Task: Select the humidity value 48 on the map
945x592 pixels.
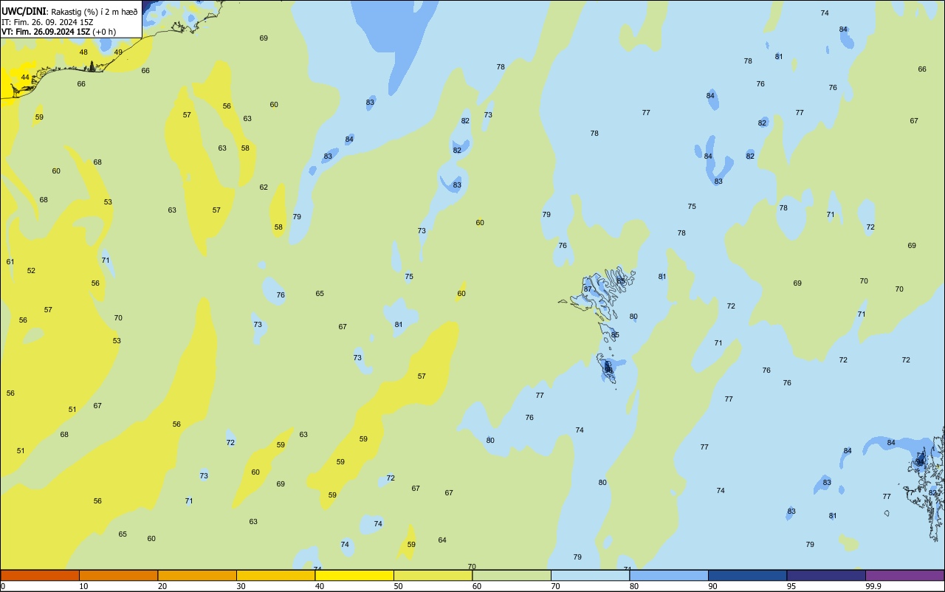Action: pos(83,52)
